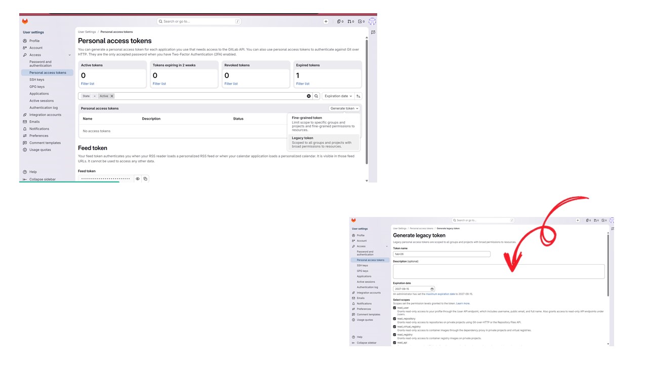
Task: Click the magnifier search icon beside the token filter
Action: (316, 96)
